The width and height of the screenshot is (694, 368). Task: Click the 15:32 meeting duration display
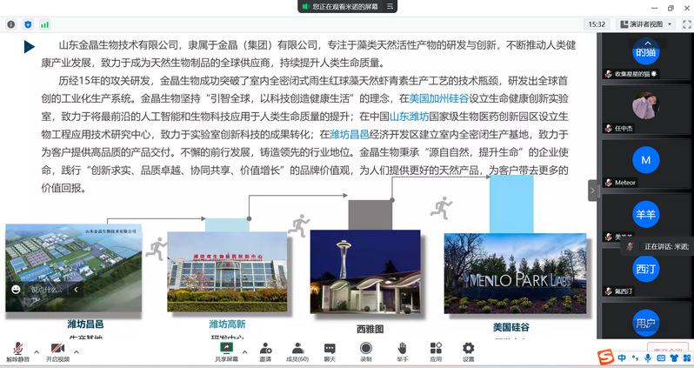coord(597,24)
